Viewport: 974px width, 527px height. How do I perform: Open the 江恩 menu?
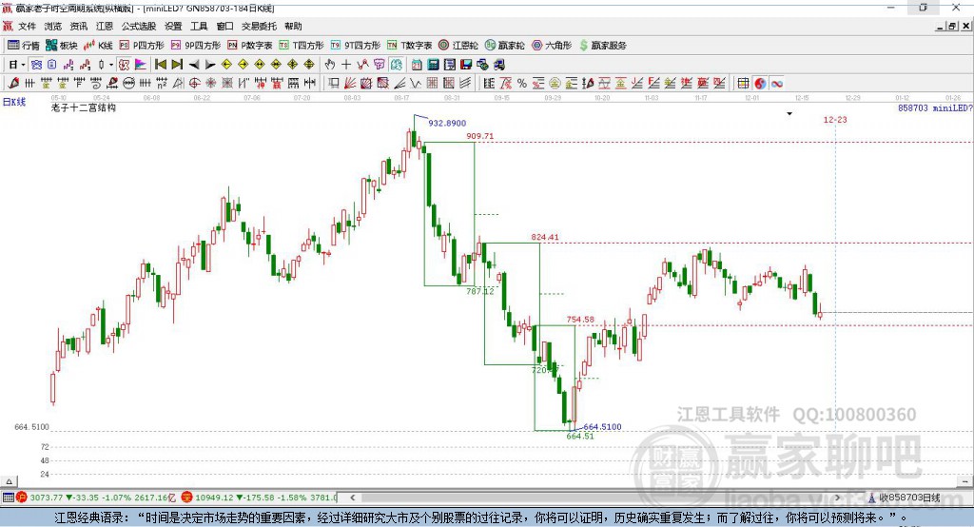tap(105, 26)
